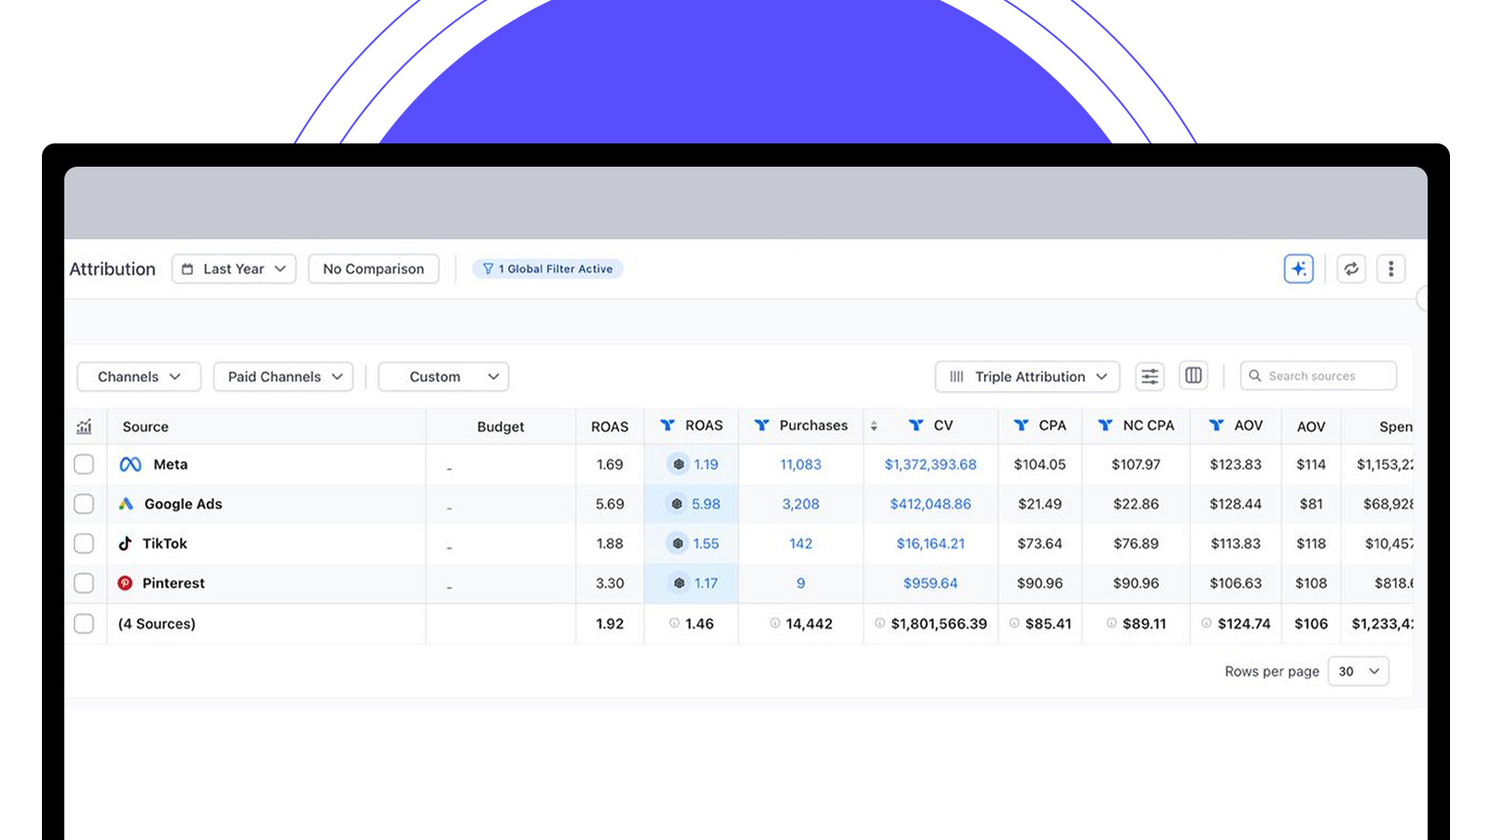Select the Meta row checkbox

pyautogui.click(x=84, y=465)
